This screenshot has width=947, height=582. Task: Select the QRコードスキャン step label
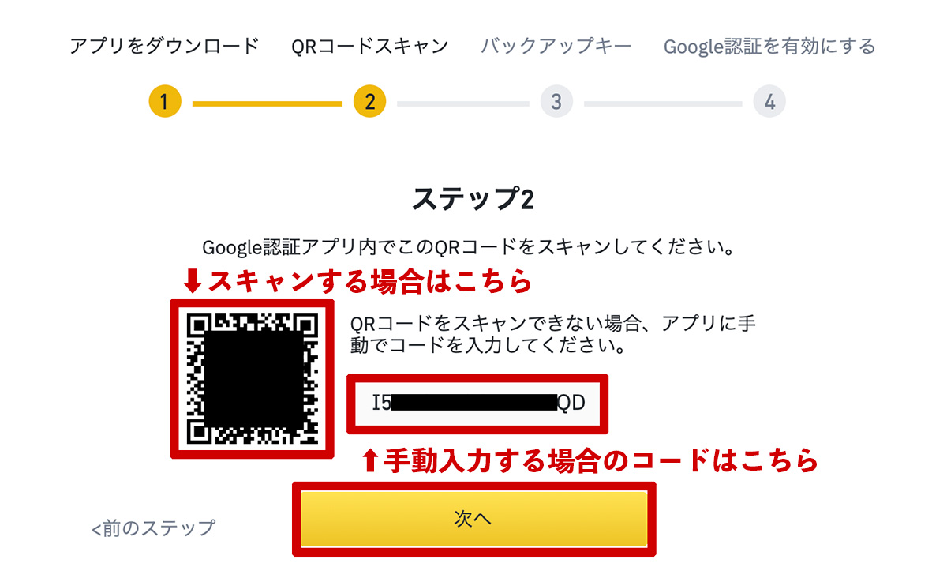click(370, 46)
